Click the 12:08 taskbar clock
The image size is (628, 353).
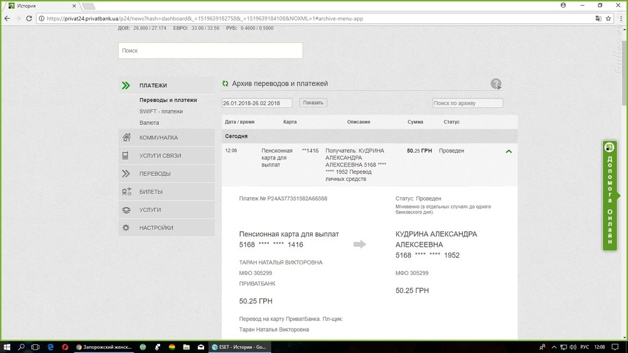(x=600, y=347)
